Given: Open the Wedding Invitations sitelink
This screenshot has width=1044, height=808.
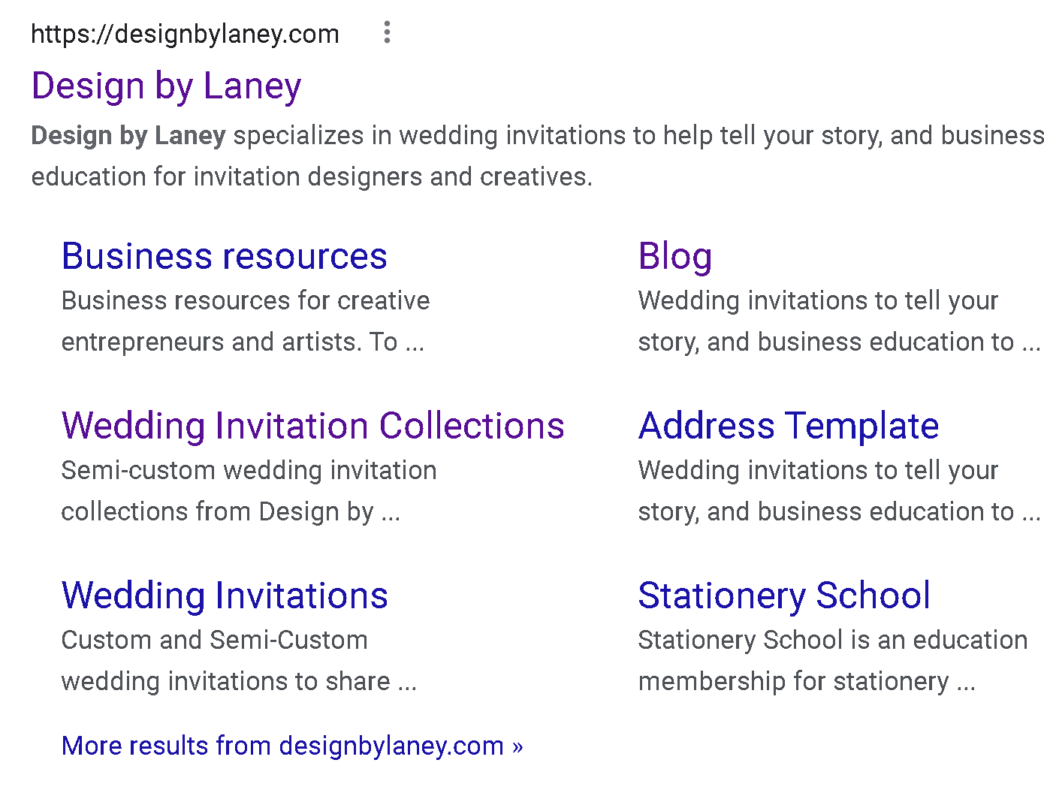Looking at the screenshot, I should pyautogui.click(x=225, y=595).
